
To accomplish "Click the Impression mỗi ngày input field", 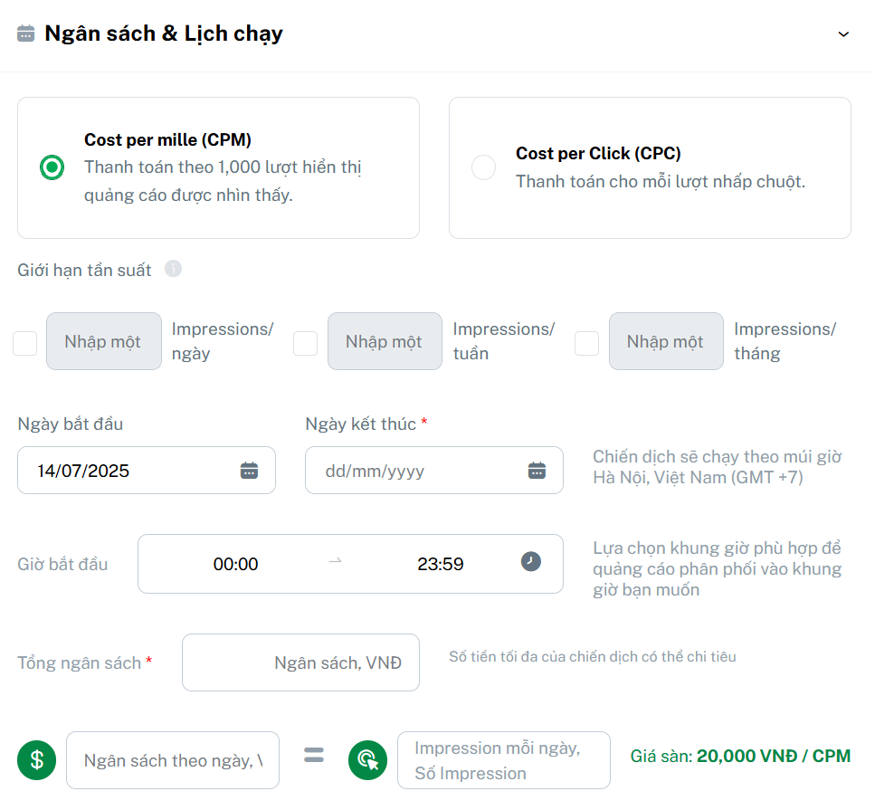I will point(504,760).
